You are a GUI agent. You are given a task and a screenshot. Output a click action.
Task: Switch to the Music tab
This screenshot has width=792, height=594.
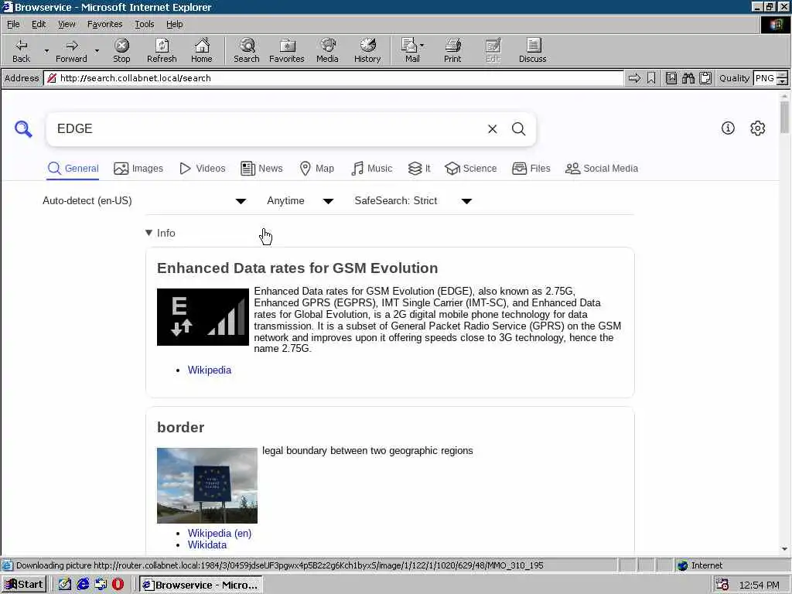coord(372,168)
